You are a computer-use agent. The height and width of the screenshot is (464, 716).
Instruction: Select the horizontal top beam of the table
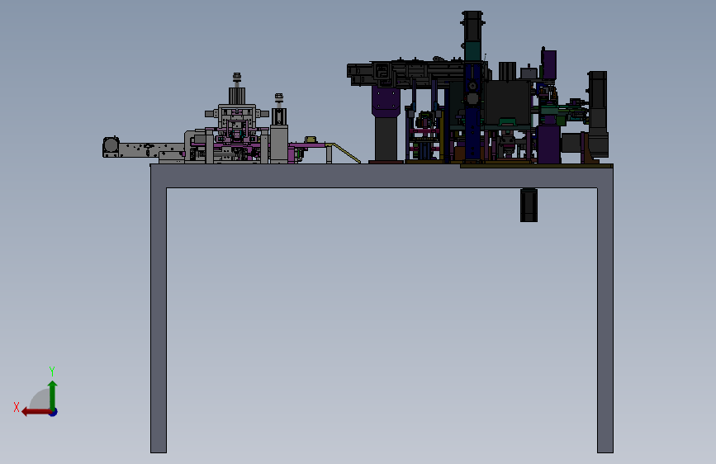pyautogui.click(x=382, y=176)
